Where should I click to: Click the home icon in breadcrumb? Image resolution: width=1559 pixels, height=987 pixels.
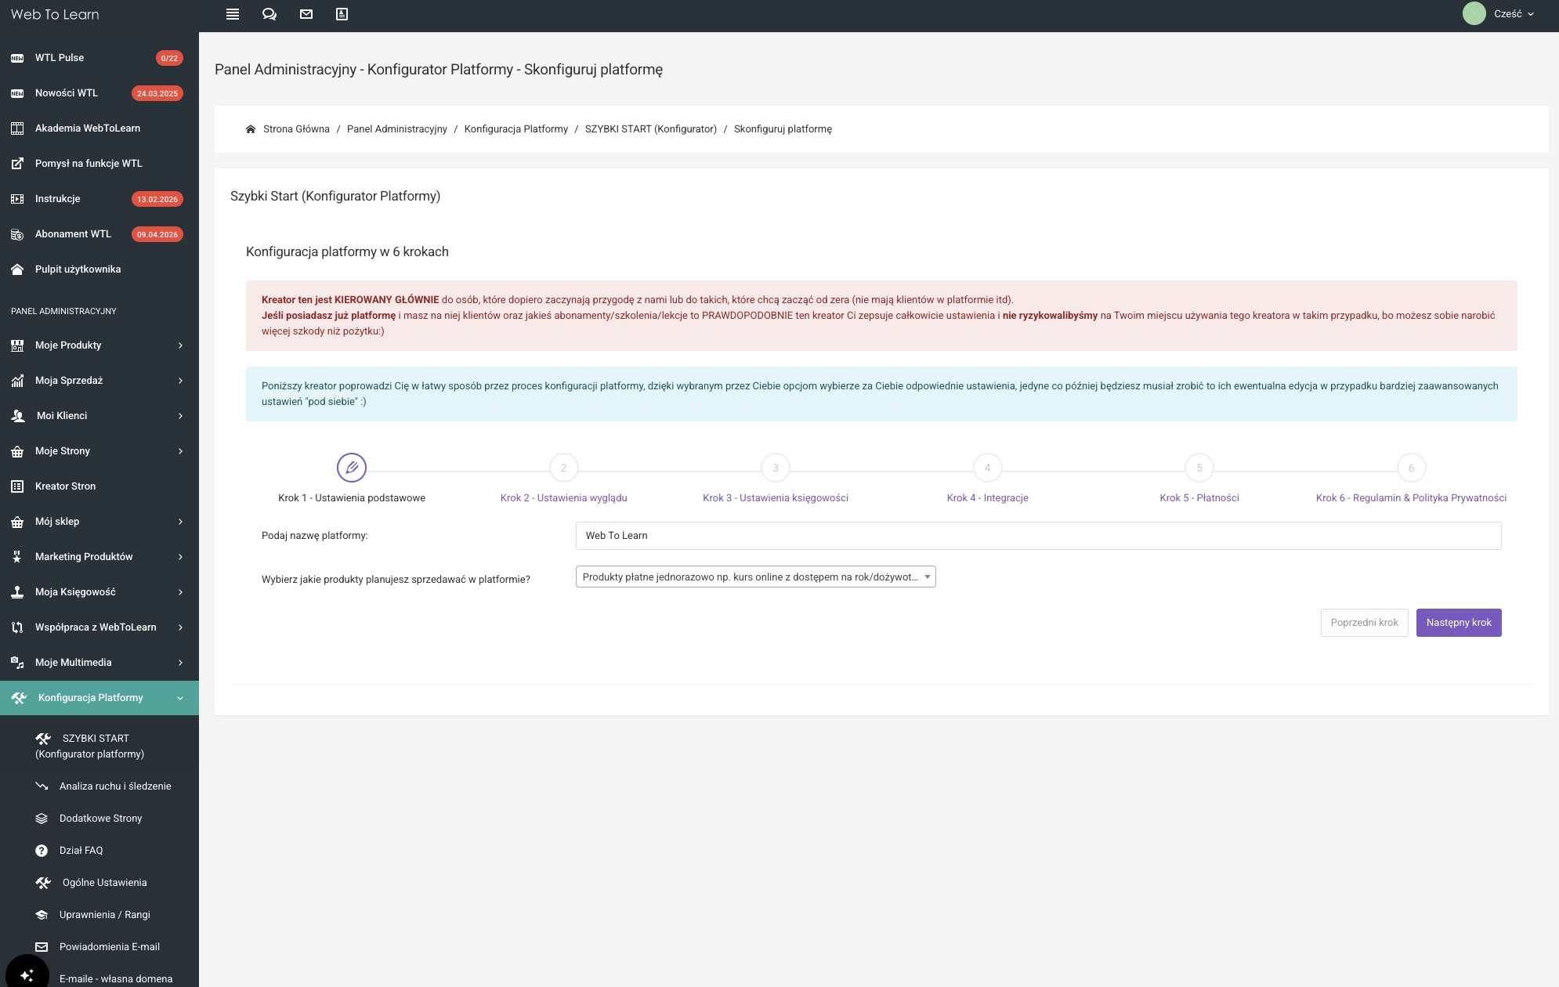[251, 129]
